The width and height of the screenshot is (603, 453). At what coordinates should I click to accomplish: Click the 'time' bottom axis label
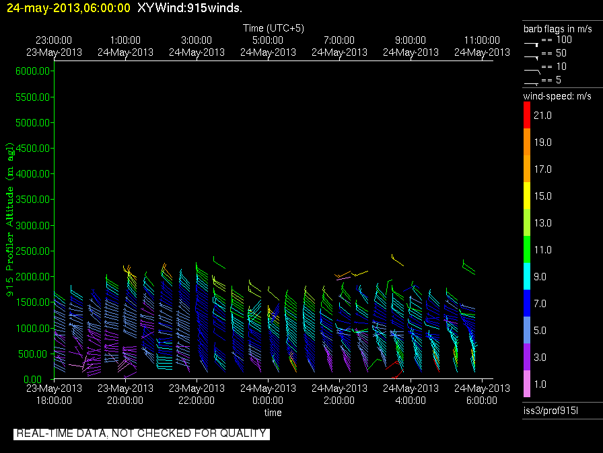pyautogui.click(x=273, y=413)
